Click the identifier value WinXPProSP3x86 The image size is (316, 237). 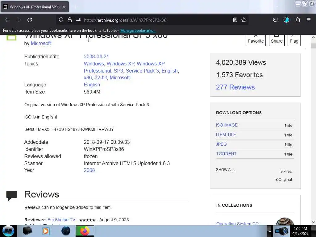pyautogui.click(x=104, y=149)
